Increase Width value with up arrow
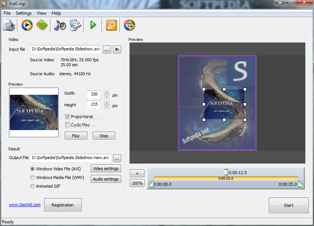This screenshot has width=314, height=226. (x=107, y=93)
